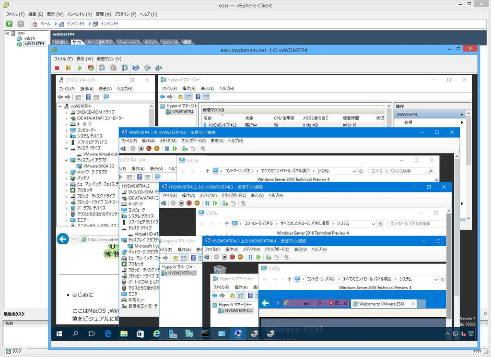Open the Action Center icon in guest system tray
This screenshot has height=357, width=491.
(471, 334)
